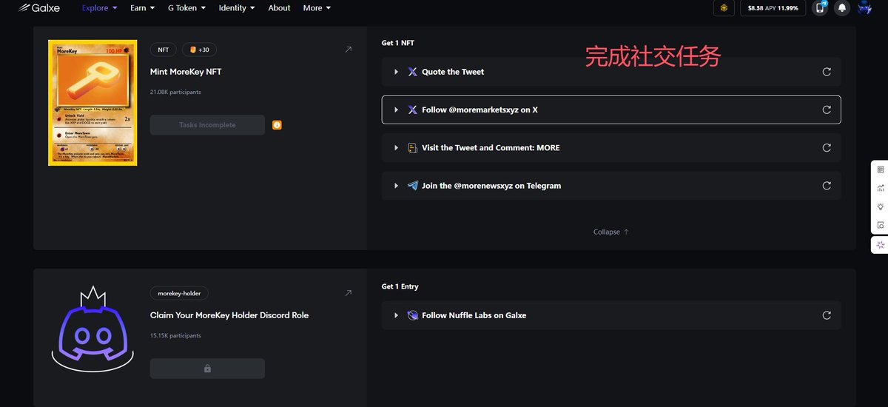The height and width of the screenshot is (407, 888).
Task: Click the Tasks Incomplete button
Action: click(x=207, y=125)
